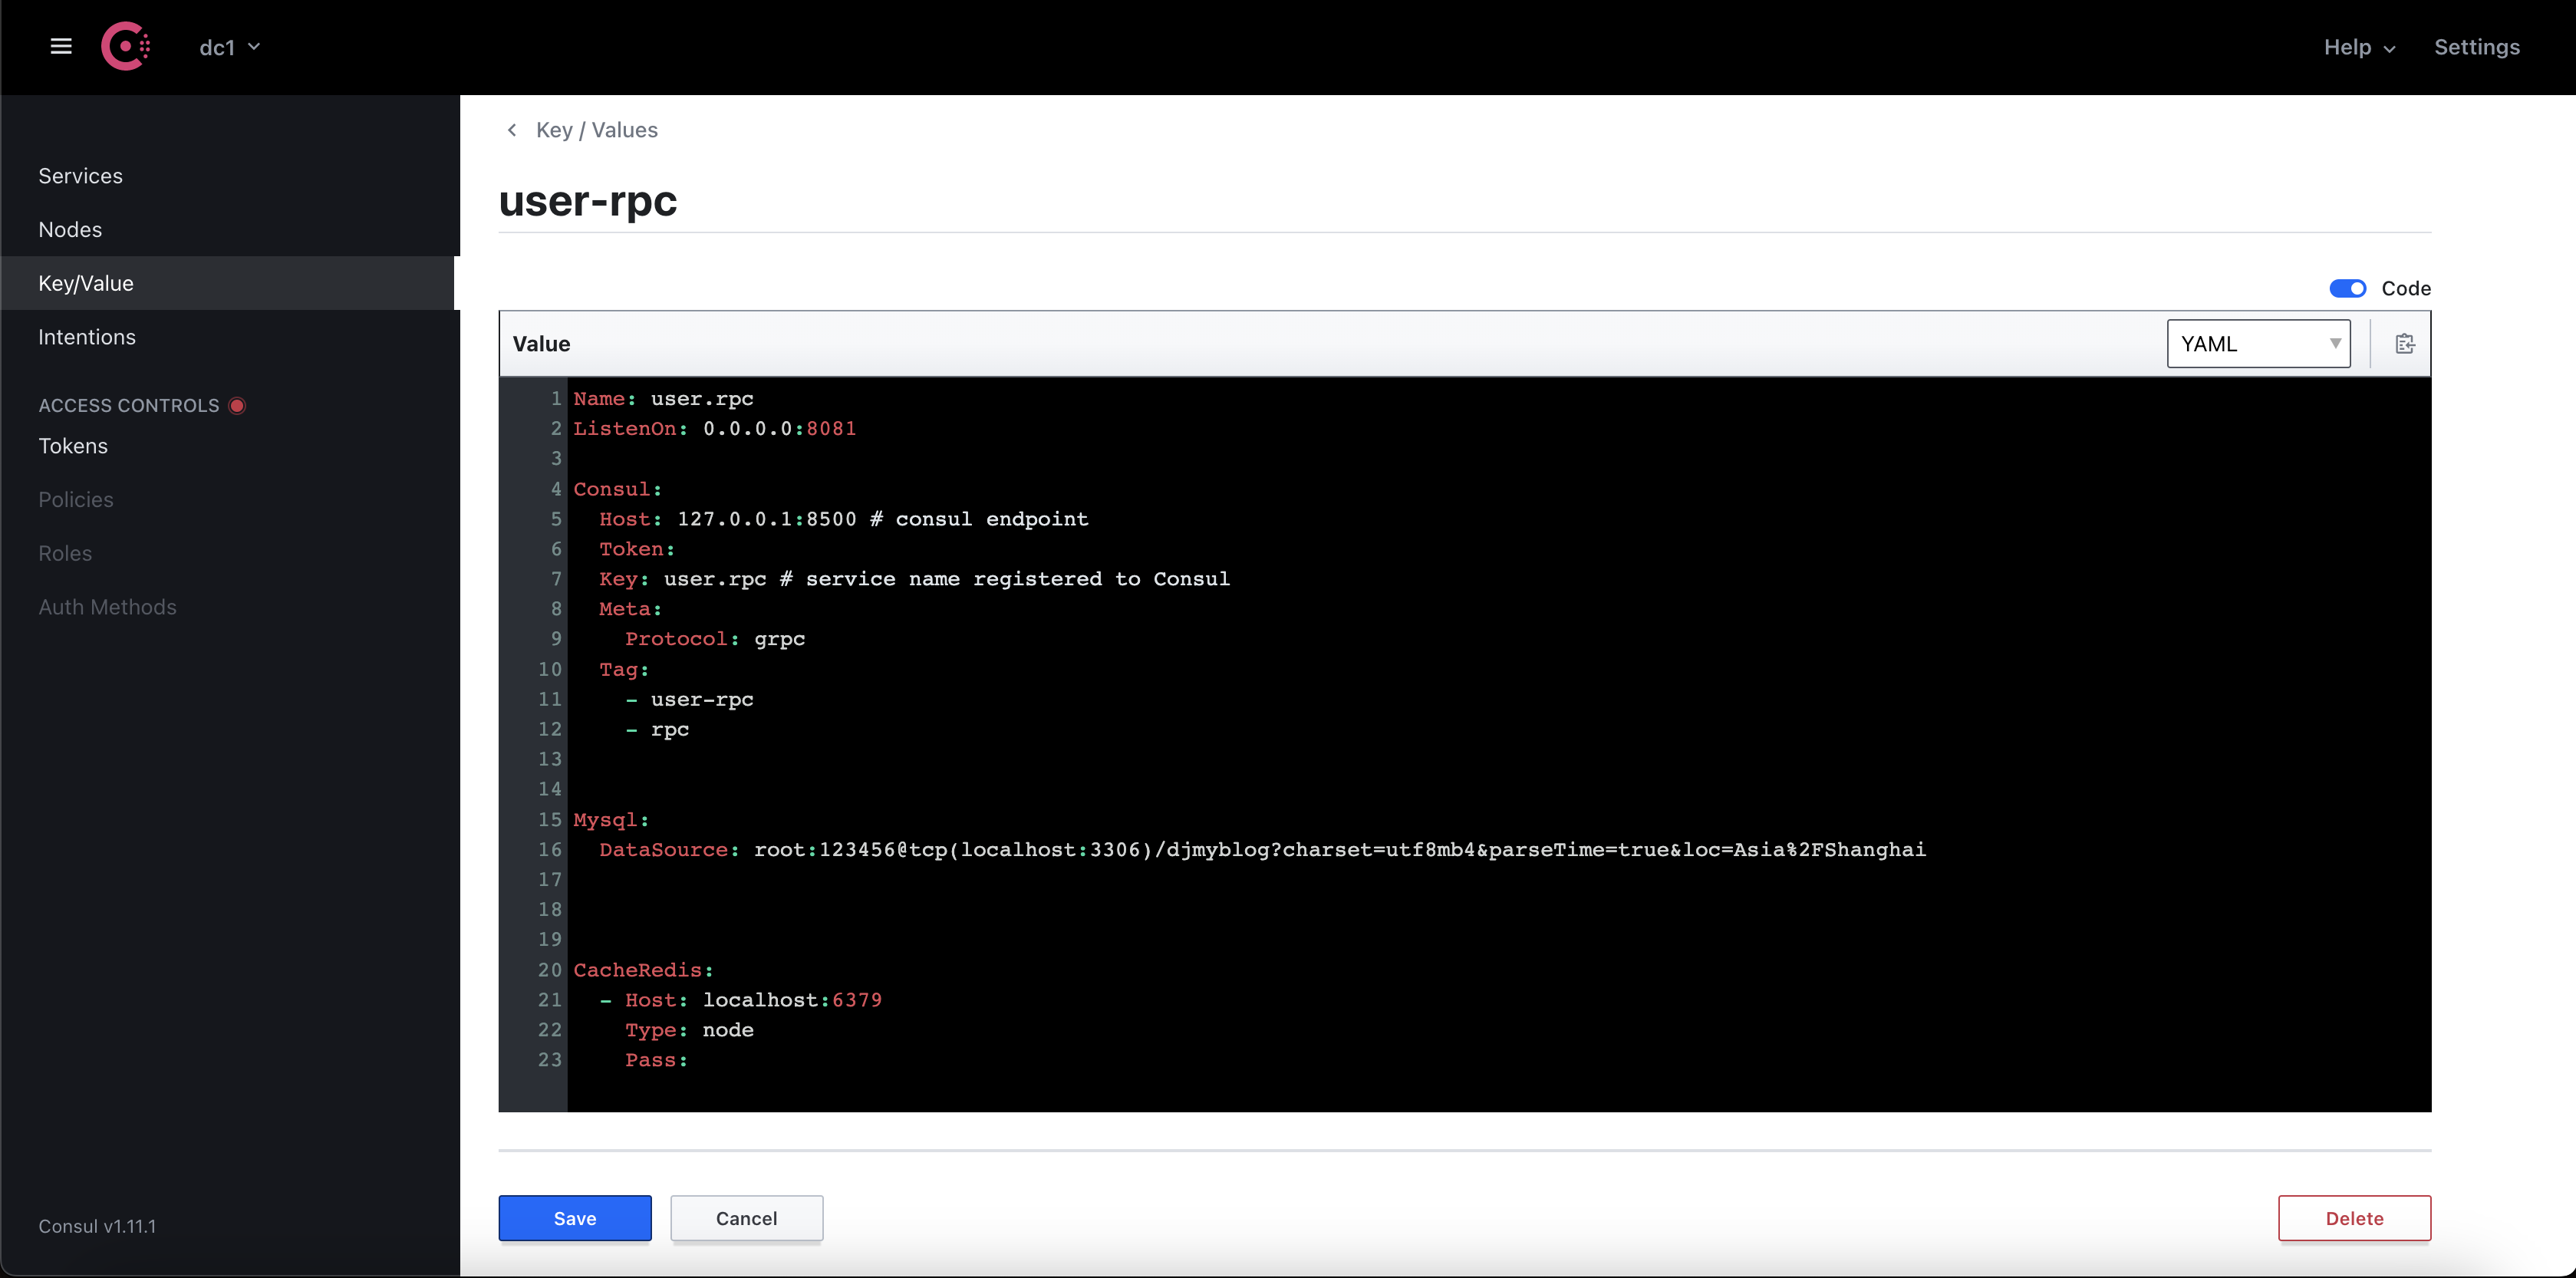Open the YAML format selector
The width and height of the screenshot is (2576, 1278).
coord(2259,343)
